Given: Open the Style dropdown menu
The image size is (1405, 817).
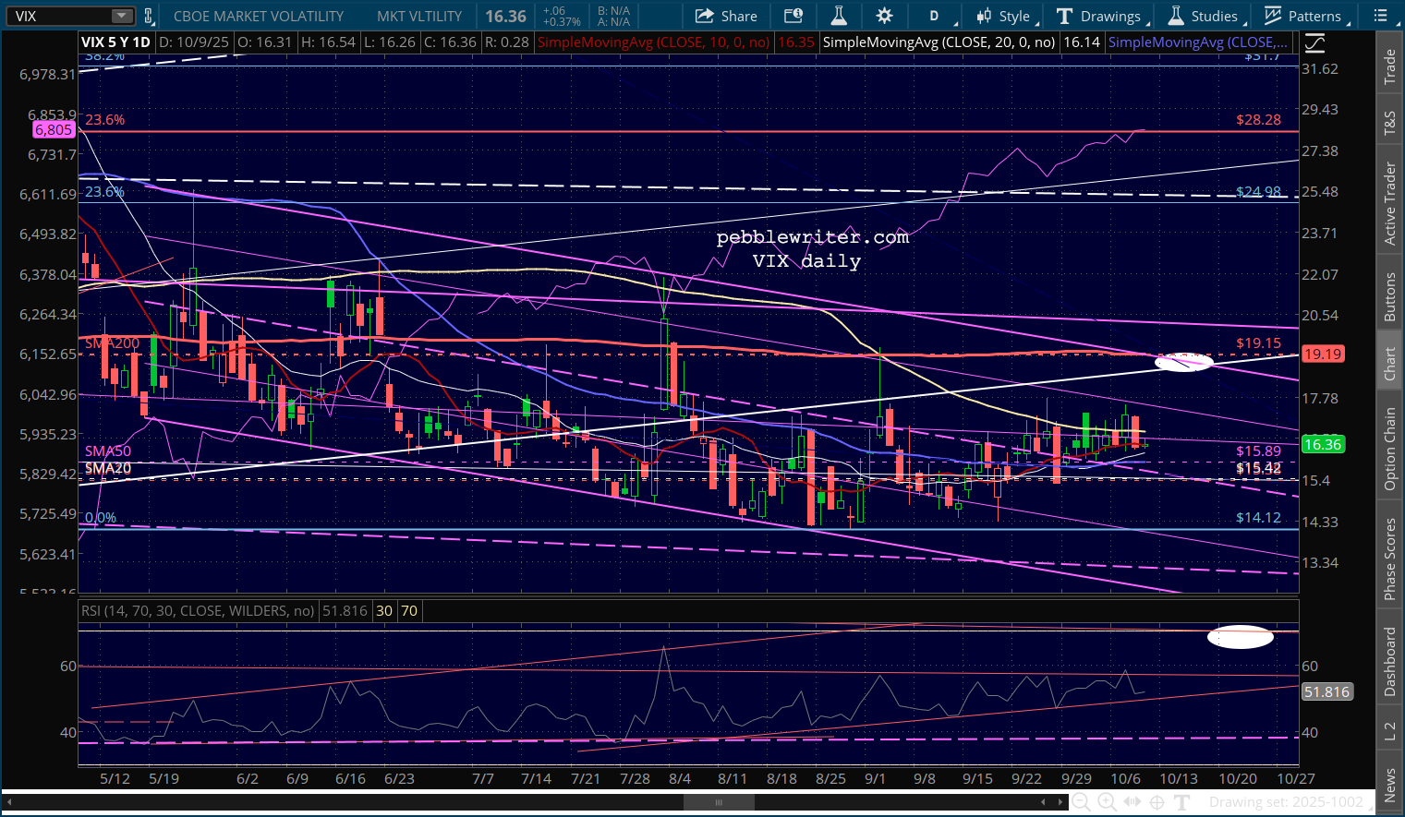Looking at the screenshot, I should [1005, 16].
